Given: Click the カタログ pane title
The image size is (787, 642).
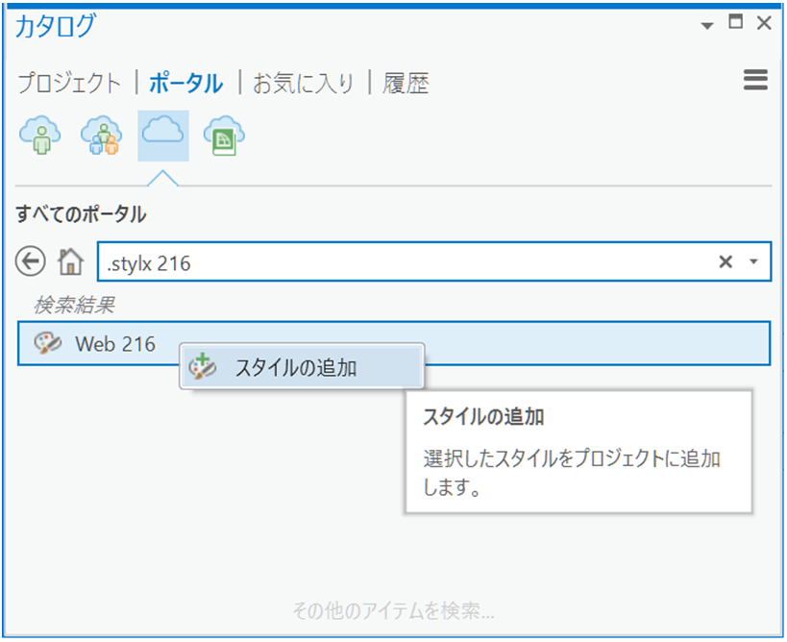Looking at the screenshot, I should point(55,25).
